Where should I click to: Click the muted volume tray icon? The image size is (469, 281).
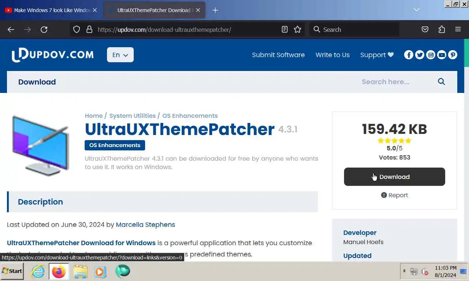click(x=425, y=271)
